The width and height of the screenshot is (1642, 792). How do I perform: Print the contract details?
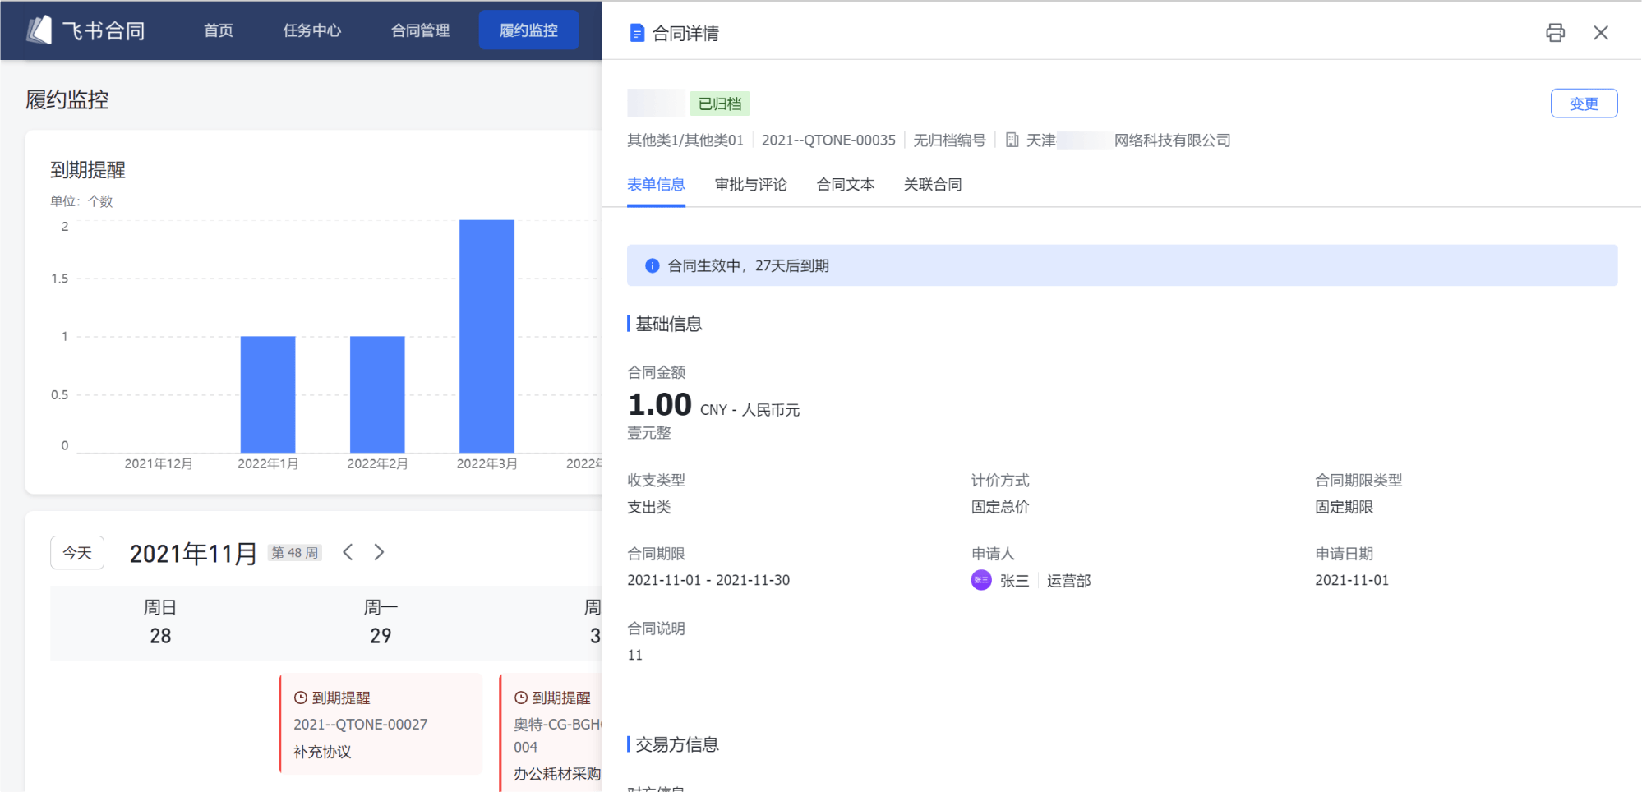tap(1555, 33)
